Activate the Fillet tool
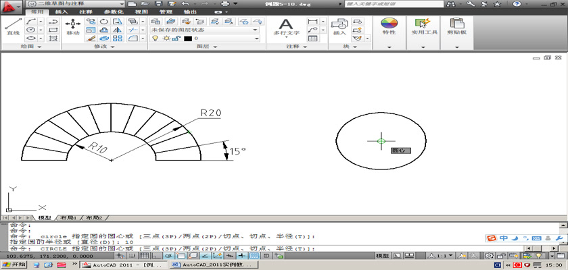The height and width of the screenshot is (270, 568). (x=133, y=38)
